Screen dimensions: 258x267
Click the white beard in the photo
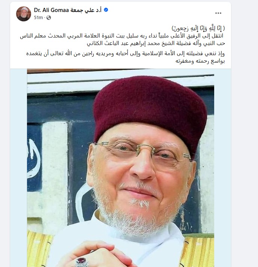pyautogui.click(x=136, y=216)
